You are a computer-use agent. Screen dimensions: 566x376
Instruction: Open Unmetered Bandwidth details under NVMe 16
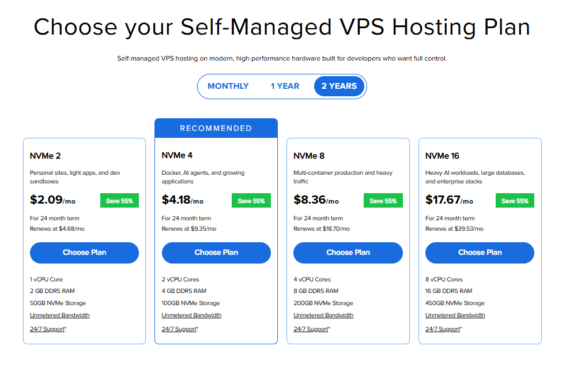click(x=455, y=315)
